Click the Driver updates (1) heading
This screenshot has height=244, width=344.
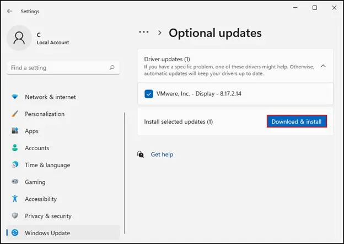[x=167, y=59]
